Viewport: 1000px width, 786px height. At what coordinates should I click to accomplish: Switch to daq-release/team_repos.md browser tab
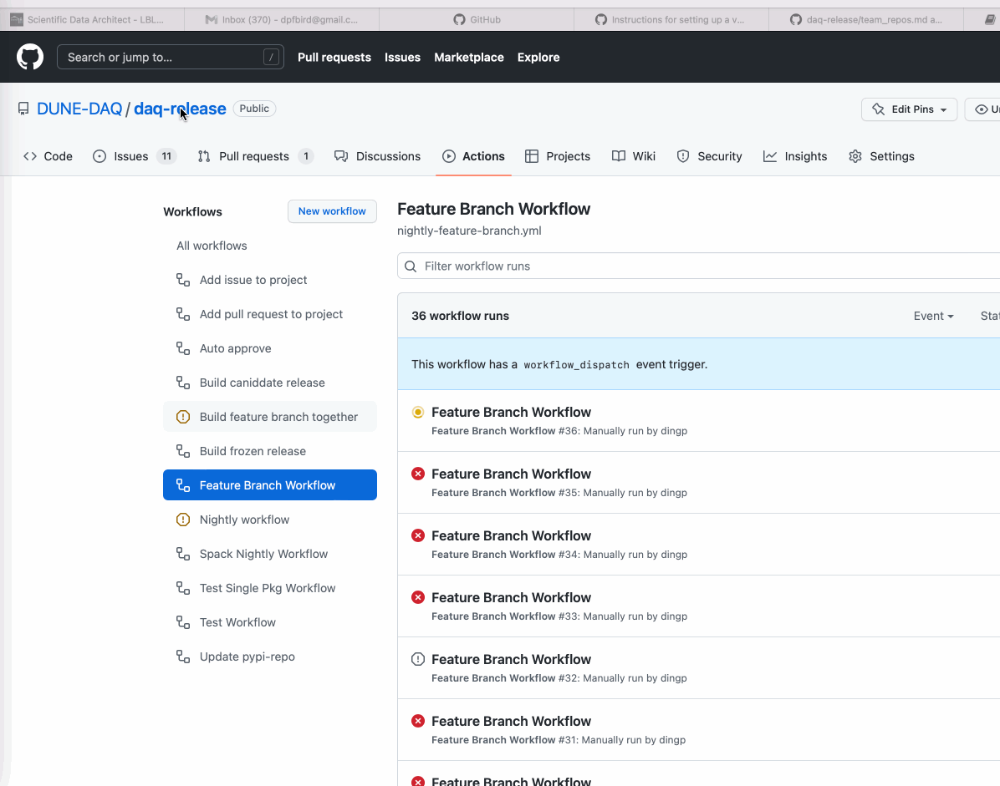pos(866,20)
